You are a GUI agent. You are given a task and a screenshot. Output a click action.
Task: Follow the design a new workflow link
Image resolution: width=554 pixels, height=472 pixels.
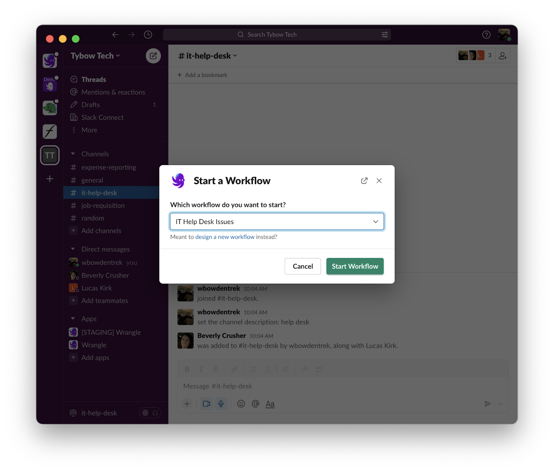click(225, 237)
